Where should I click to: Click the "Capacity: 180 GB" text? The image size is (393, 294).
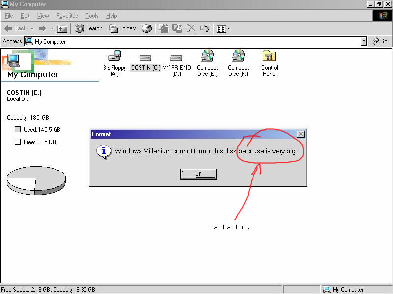(x=28, y=118)
